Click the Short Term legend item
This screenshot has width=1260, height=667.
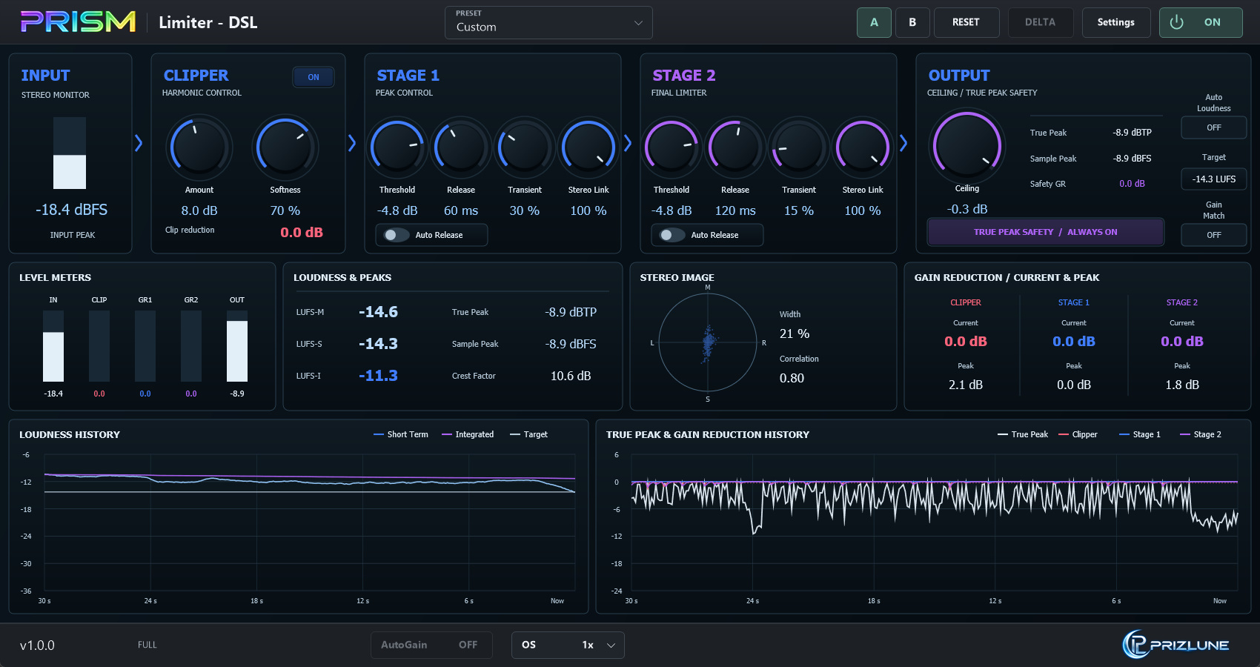point(401,434)
